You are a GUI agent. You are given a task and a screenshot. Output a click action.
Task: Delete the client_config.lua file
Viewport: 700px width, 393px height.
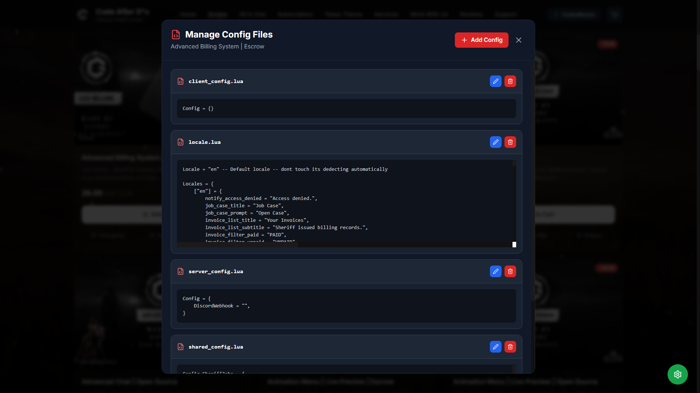(x=510, y=81)
